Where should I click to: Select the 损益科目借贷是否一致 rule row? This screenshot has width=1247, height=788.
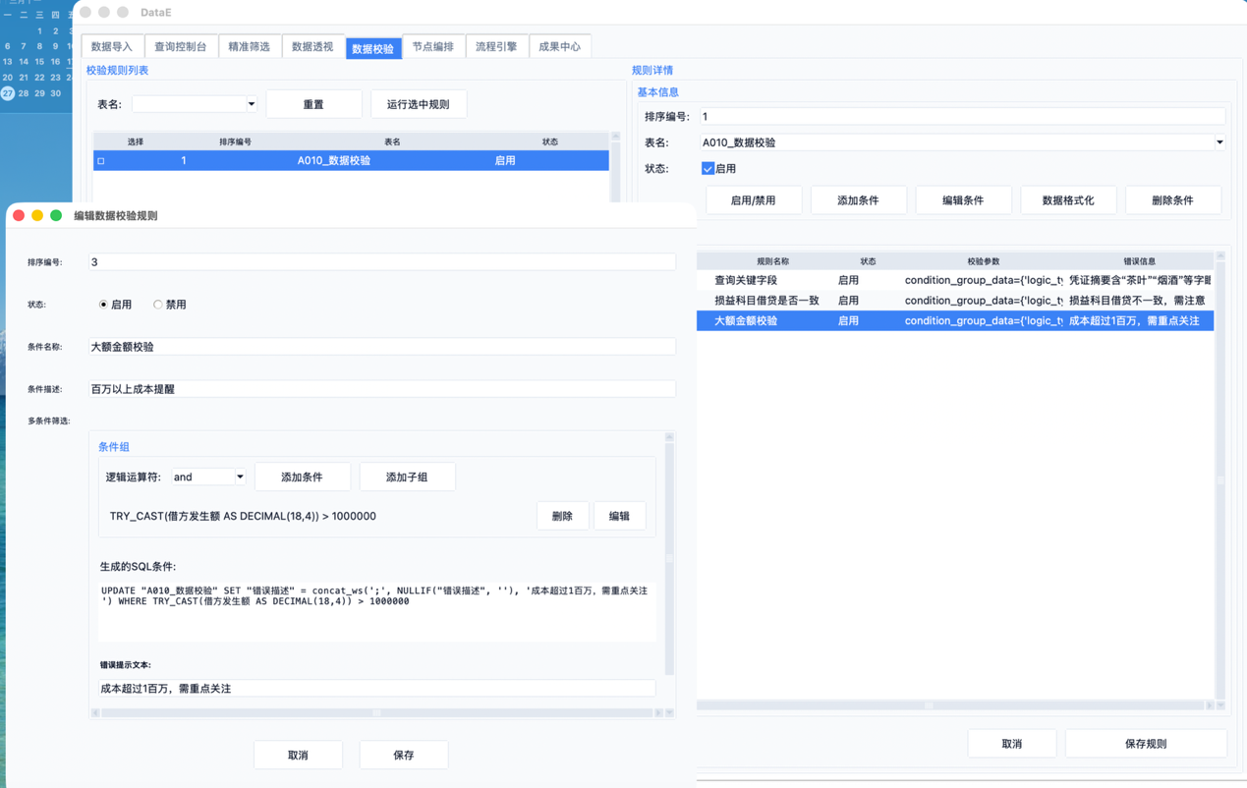click(x=955, y=301)
